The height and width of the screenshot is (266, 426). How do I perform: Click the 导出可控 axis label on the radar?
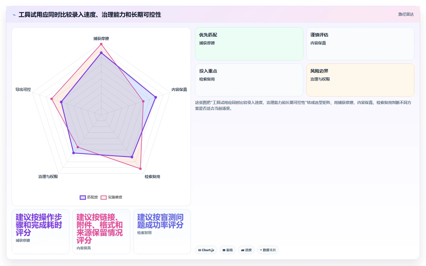coord(23,89)
